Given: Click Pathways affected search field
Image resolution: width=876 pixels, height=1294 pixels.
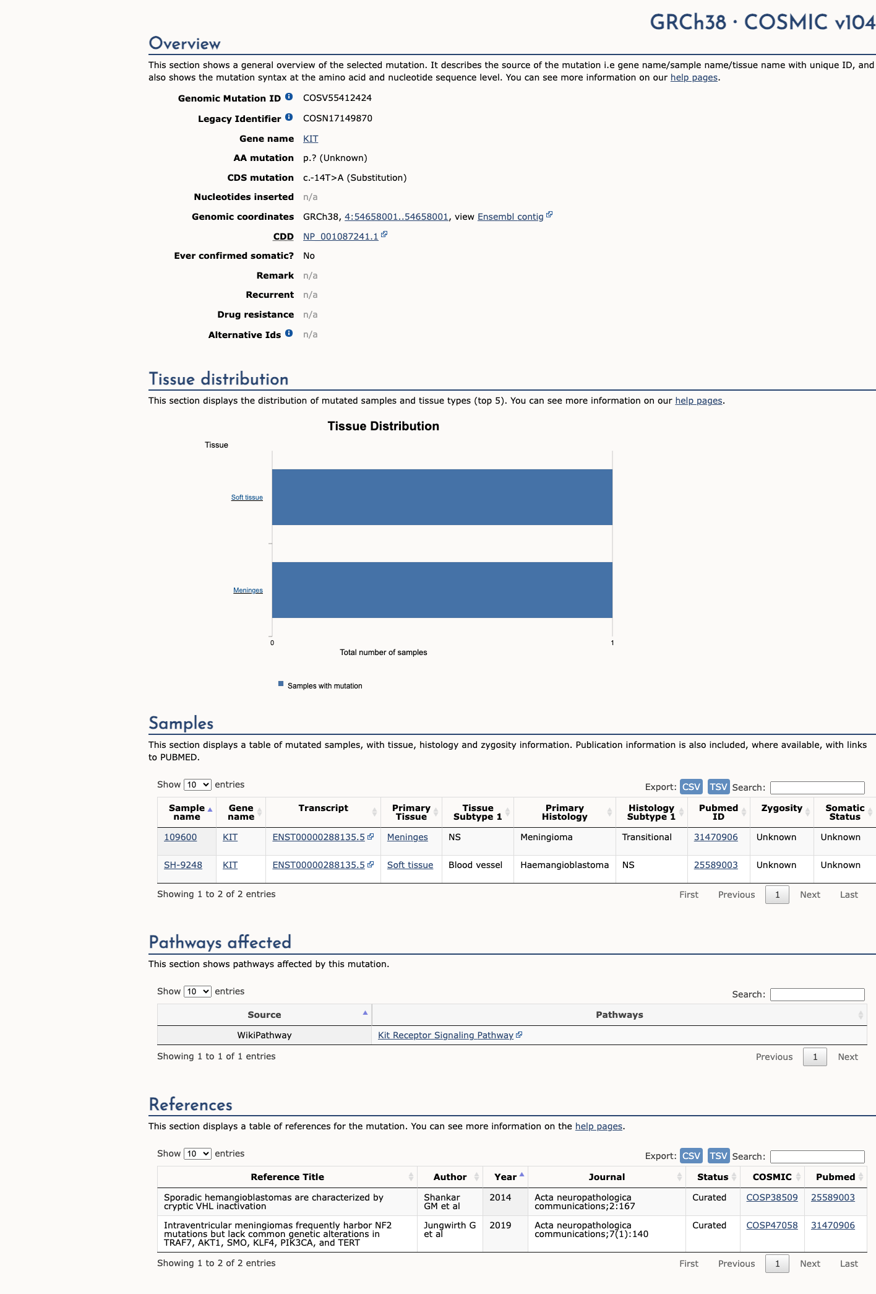Looking at the screenshot, I should (817, 994).
